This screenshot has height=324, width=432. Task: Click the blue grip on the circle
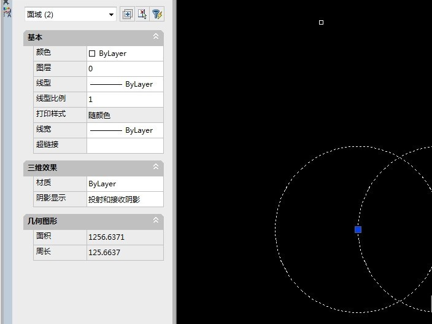(358, 229)
